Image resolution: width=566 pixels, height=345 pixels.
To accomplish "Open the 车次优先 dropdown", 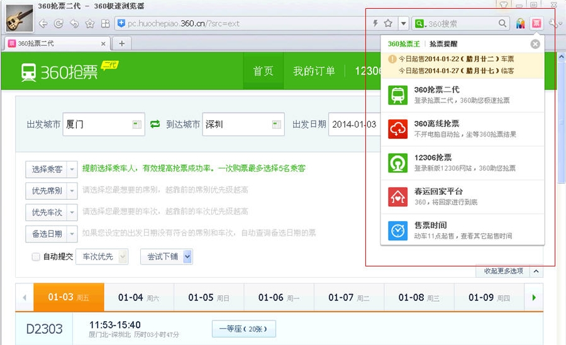I will coord(102,256).
